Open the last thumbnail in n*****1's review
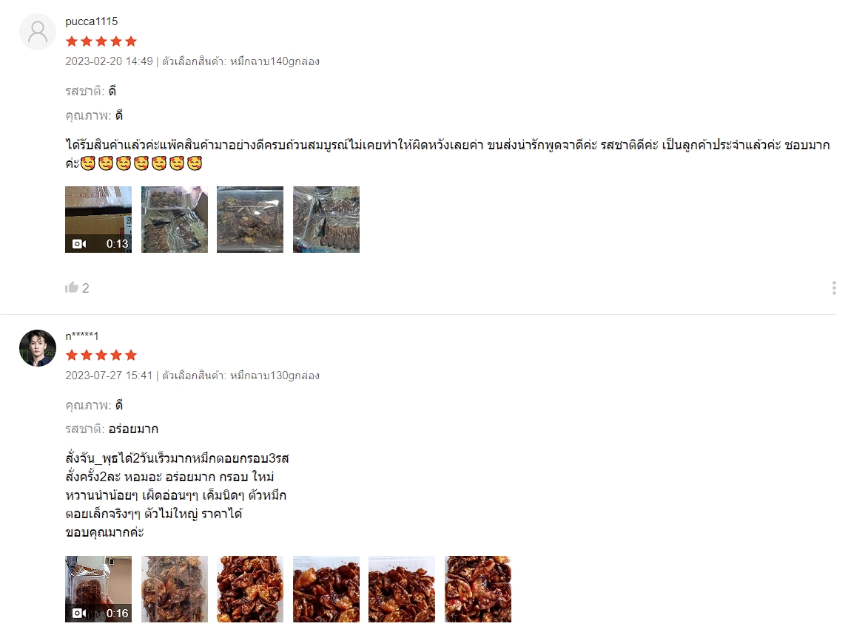Viewport: 848px width, 632px height. click(478, 589)
